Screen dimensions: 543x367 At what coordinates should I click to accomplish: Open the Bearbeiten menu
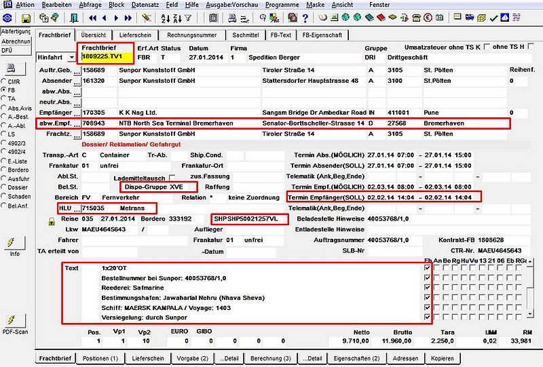coord(56,5)
